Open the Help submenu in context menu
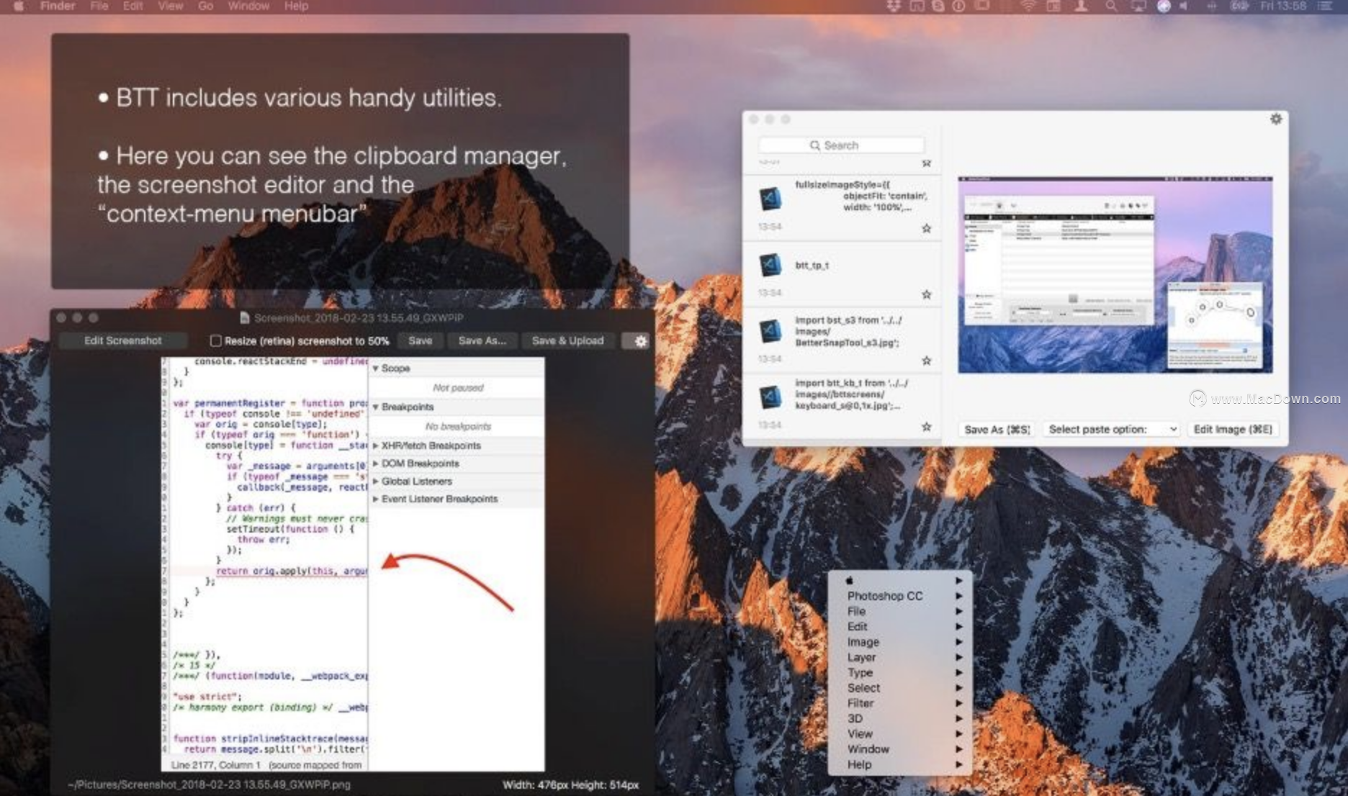Screen dimensions: 1348x796 (900, 764)
